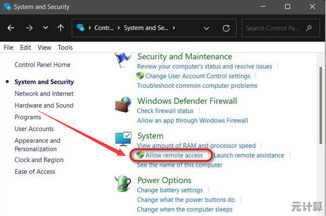Image resolution: width=326 pixels, height=216 pixels.
Task: Click the System monitor icon
Action: (123, 139)
